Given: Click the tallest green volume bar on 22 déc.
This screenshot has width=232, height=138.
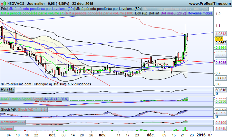Looking at the screenshot, I should 185,129.
